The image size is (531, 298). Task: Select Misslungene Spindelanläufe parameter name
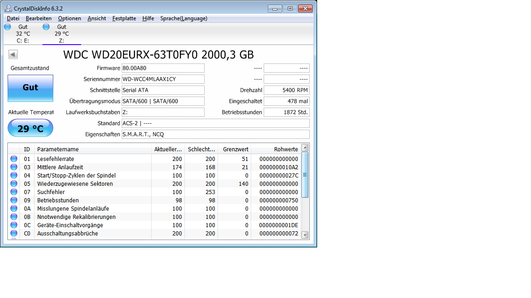pos(73,208)
